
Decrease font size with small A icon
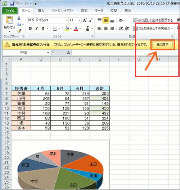click(90, 21)
